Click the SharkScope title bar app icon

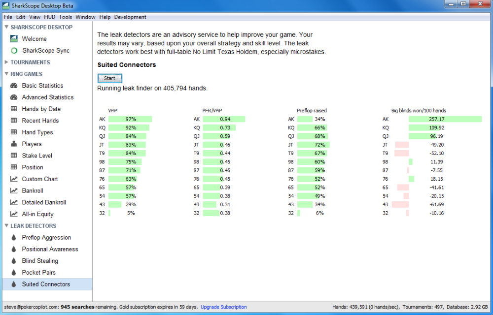(5, 5)
